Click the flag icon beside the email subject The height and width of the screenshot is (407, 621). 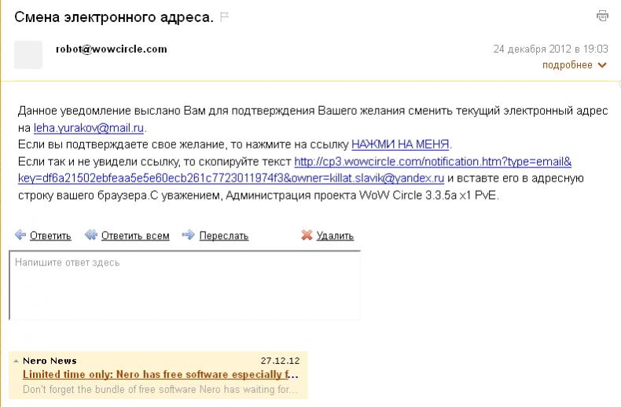point(225,16)
